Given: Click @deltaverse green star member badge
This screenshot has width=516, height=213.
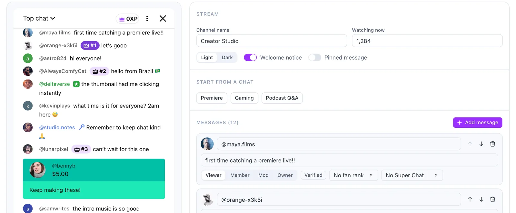Looking at the screenshot, I should pyautogui.click(x=76, y=84).
